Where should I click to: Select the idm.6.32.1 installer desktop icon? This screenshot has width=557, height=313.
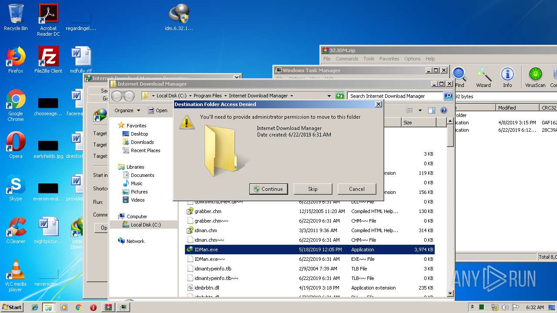pos(179,18)
